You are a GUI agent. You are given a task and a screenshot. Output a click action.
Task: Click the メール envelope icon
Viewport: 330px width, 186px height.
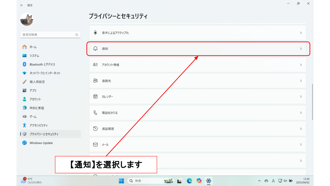click(x=96, y=145)
